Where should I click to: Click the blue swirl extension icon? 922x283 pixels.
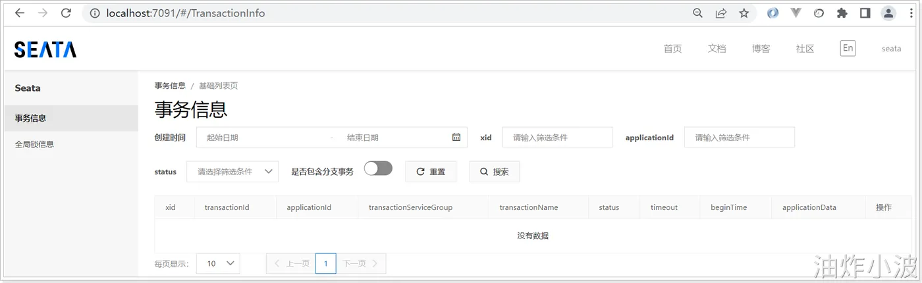coord(773,13)
